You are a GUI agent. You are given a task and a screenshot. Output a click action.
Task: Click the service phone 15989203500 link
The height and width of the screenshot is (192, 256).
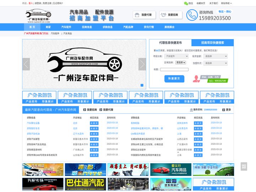210,110
